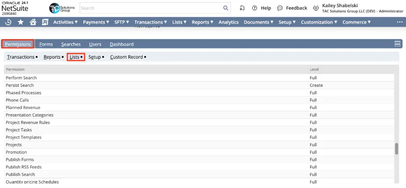Viewport: 406px width, 188px height.
Task: Click the TAC Solutions Group logo
Action: click(62, 8)
